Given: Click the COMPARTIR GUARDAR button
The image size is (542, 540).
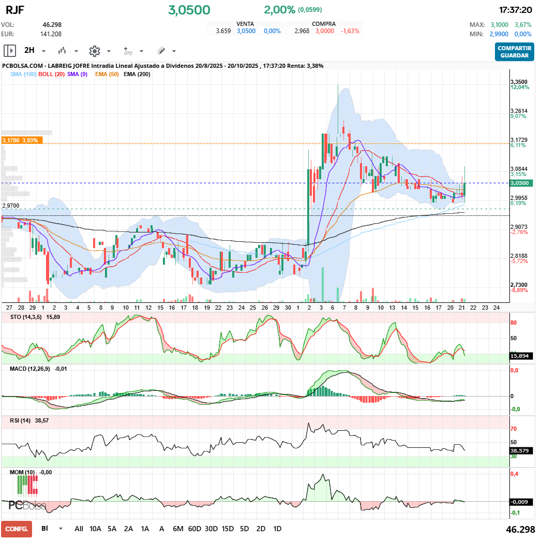Looking at the screenshot, I should (514, 51).
